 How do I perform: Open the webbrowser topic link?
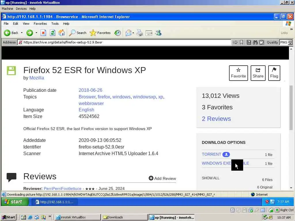click(x=91, y=103)
